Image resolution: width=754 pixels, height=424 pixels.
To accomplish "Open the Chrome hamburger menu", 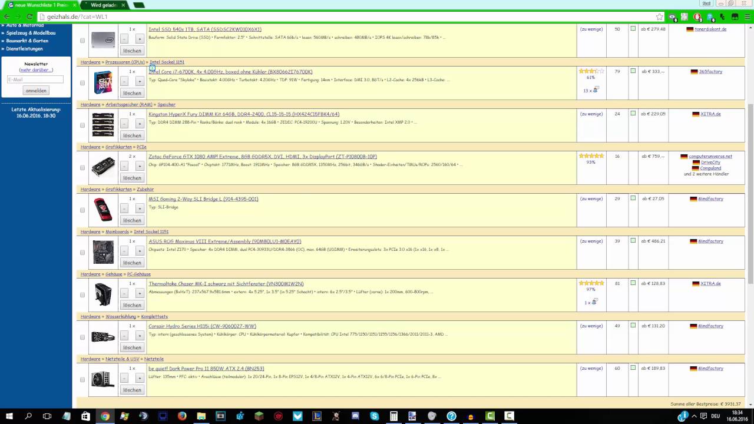I will click(747, 17).
